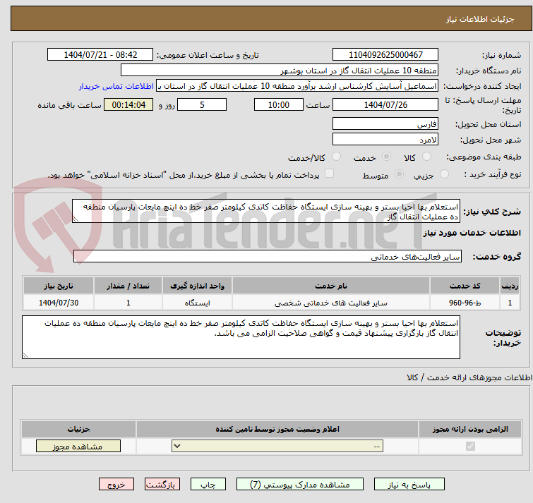Click the deadline date 1404/07/26 field

pyautogui.click(x=385, y=104)
